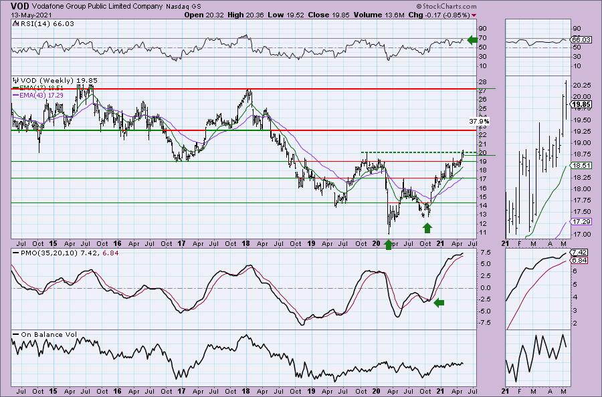Screen dimensions: 602x397
Task: Select the EMA(43) 17.29 legend entry
Action: [37, 95]
